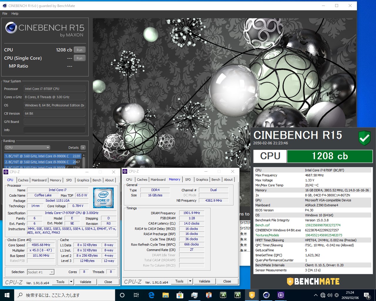Open Mainboard tab in left CPU-Z window
The width and height of the screenshot is (376, 301).
pyautogui.click(x=39, y=180)
